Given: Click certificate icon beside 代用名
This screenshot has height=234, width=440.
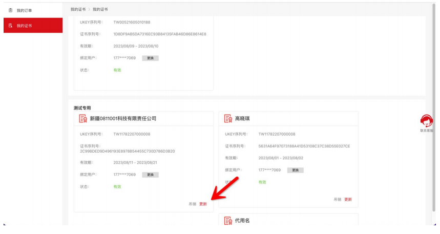Looking at the screenshot, I should pos(228,221).
